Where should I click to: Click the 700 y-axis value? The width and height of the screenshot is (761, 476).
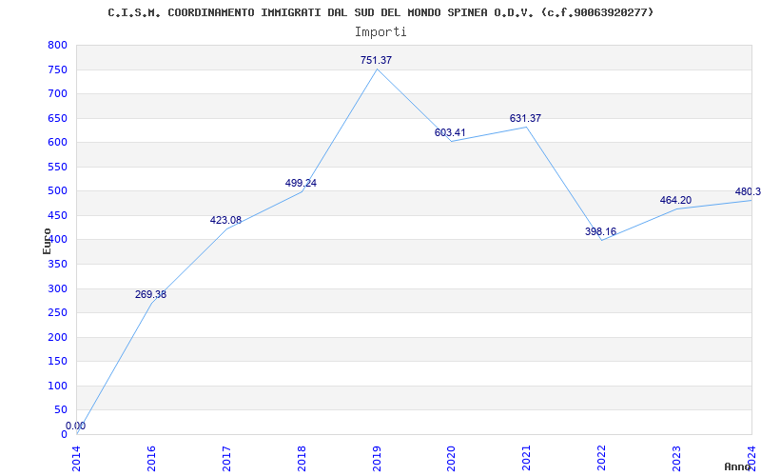[57, 93]
